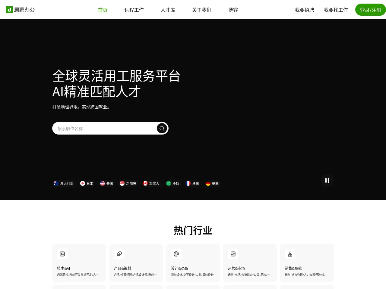Click the 视觉设计/交互设计/工业/服装设计 text

(x=192, y=275)
